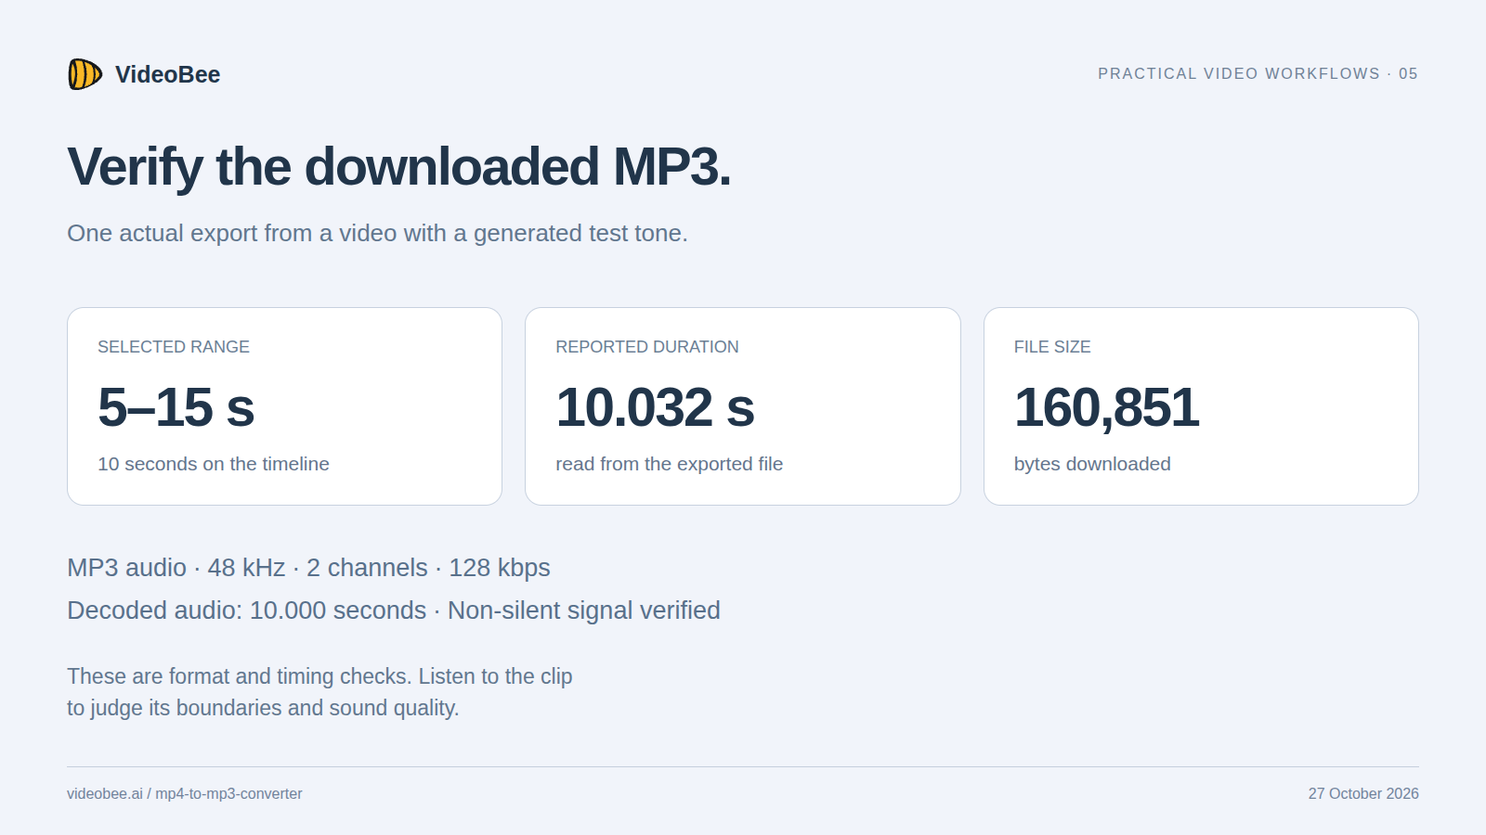
Task: Click the "FILE SIZE" card label
Action: click(x=1052, y=347)
